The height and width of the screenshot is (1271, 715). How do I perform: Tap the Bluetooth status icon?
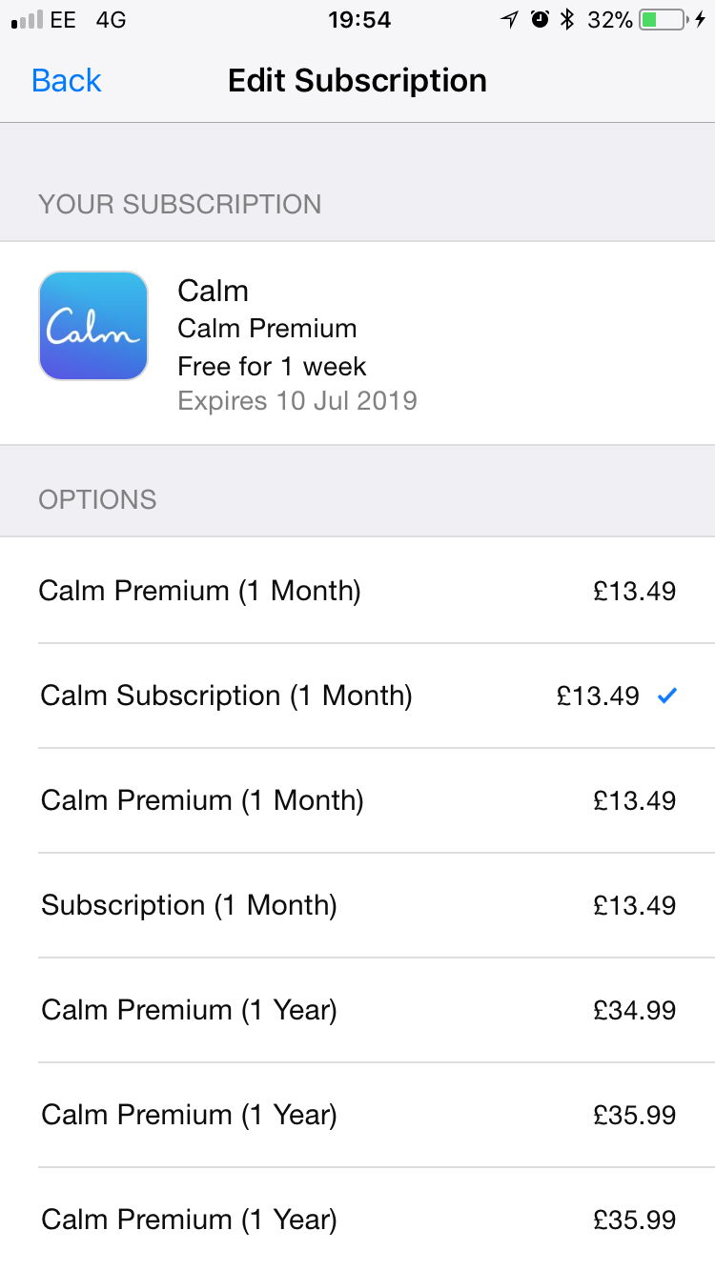tap(567, 19)
